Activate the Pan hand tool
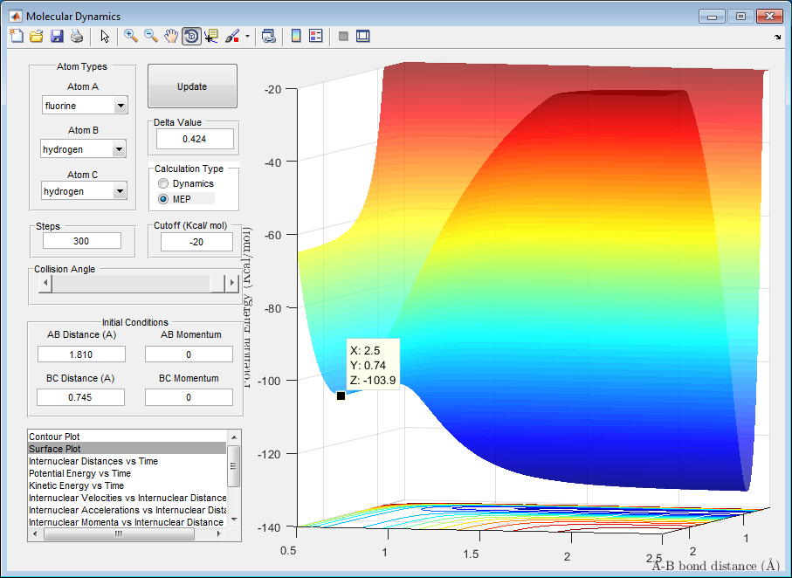 171,37
